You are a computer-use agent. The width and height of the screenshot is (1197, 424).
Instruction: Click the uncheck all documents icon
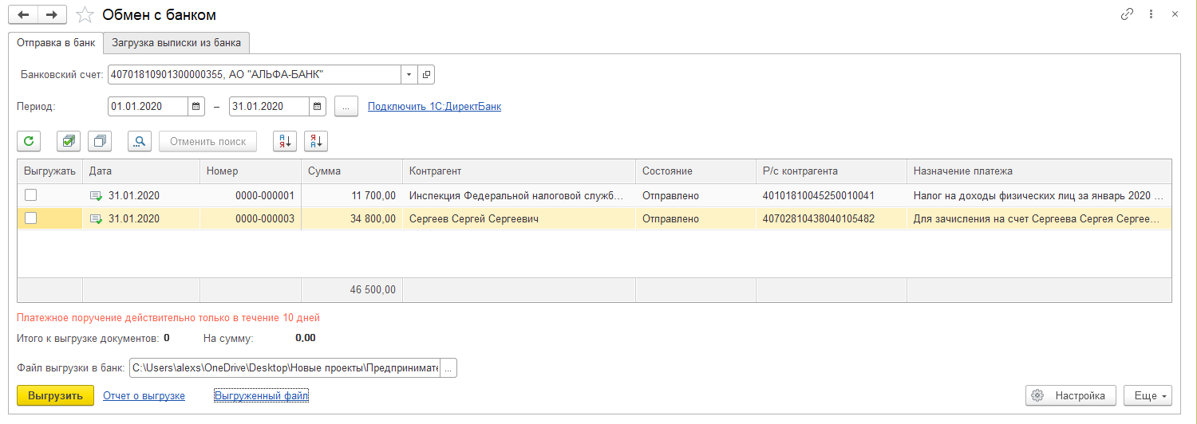100,141
